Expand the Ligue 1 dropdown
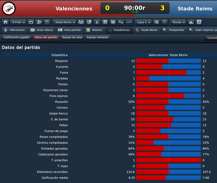This screenshot has width=217, height=183. (143, 22)
